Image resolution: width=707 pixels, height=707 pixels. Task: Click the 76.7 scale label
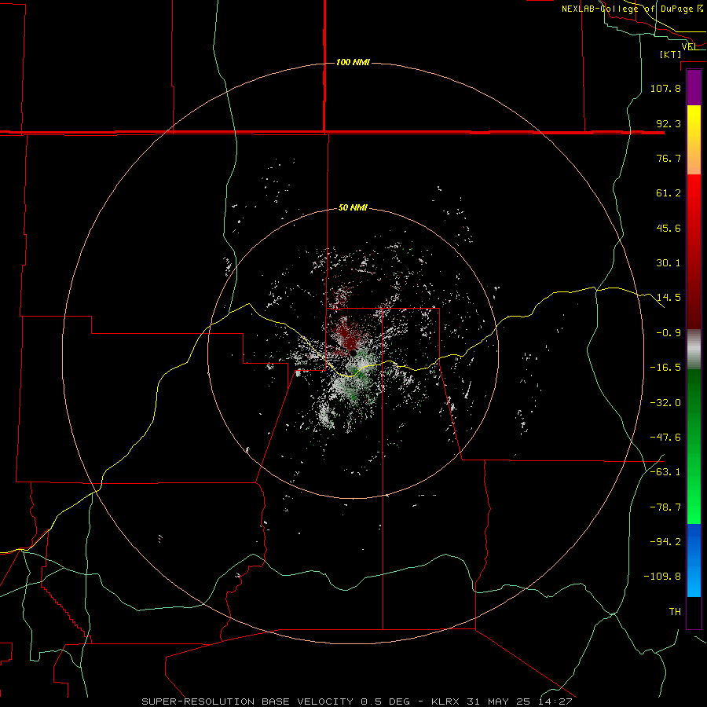coord(669,158)
